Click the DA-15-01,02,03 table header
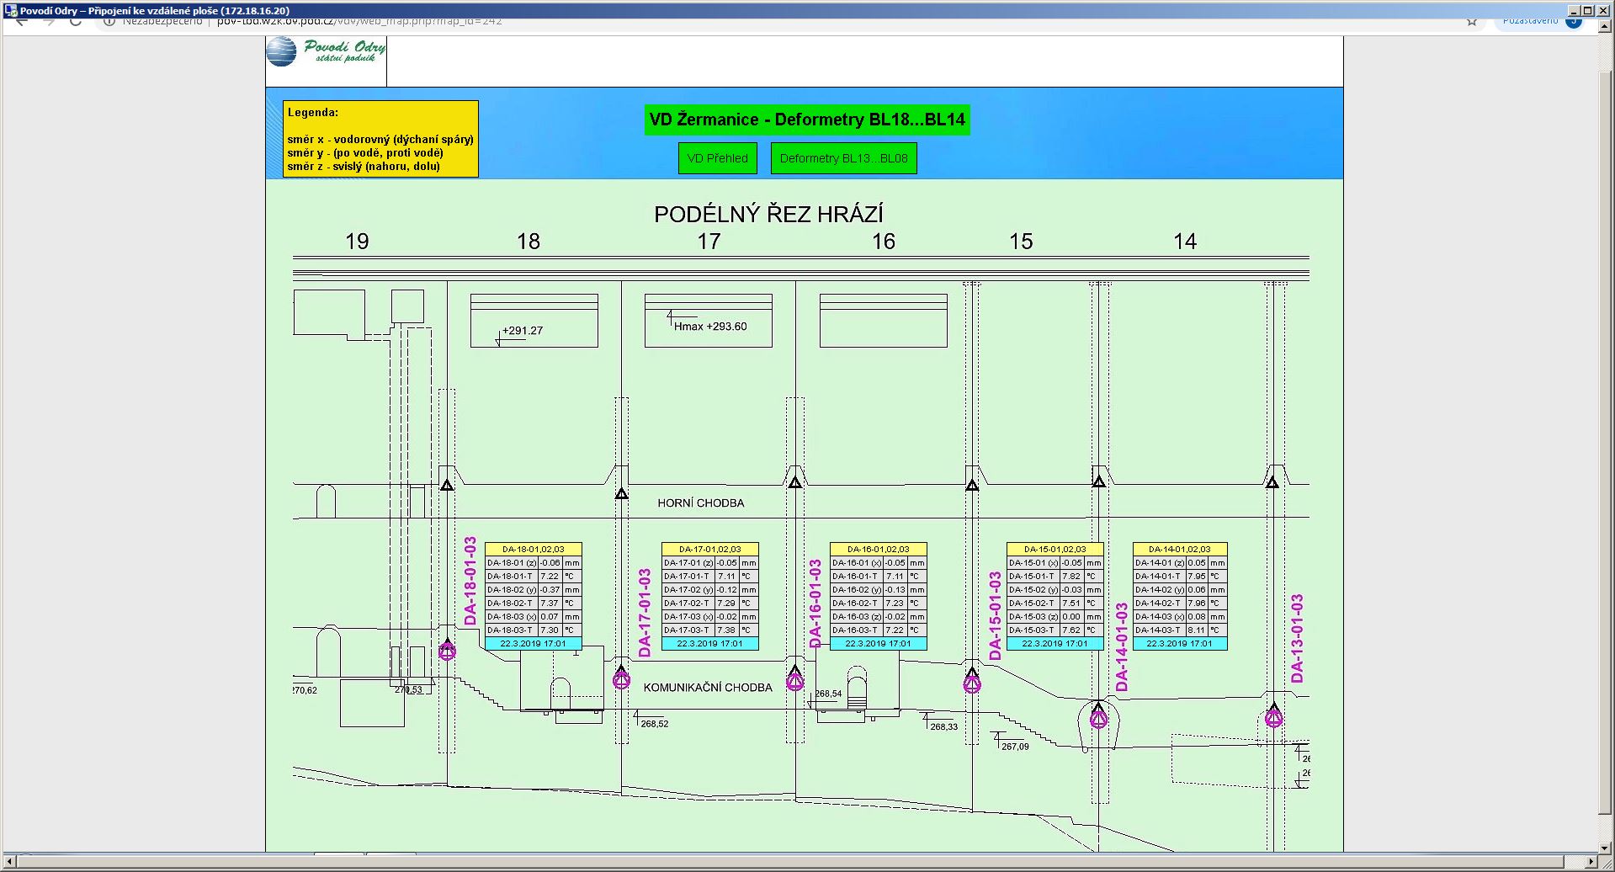The width and height of the screenshot is (1615, 872). point(1055,549)
